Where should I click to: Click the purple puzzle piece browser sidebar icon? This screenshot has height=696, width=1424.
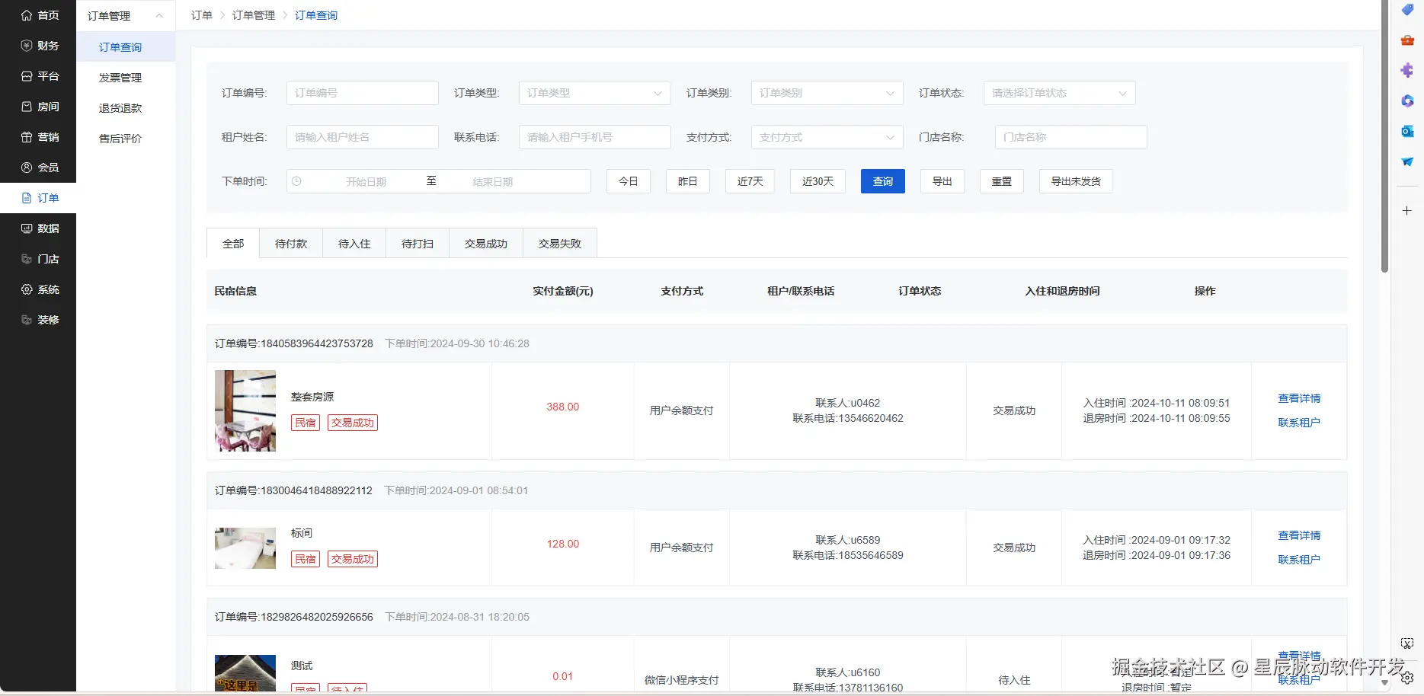click(x=1407, y=71)
